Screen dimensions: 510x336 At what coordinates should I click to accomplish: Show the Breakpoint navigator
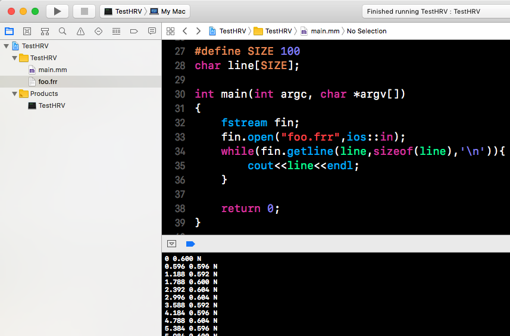click(x=134, y=31)
